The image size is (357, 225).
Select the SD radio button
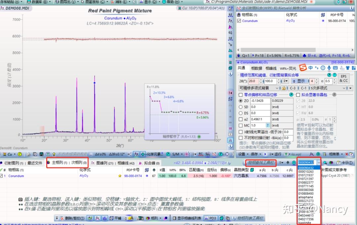pos(241,107)
